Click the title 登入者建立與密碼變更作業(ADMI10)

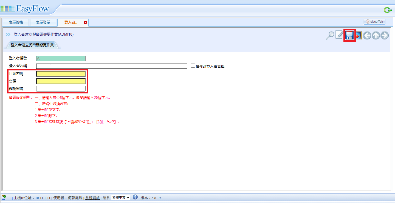[x=44, y=35]
